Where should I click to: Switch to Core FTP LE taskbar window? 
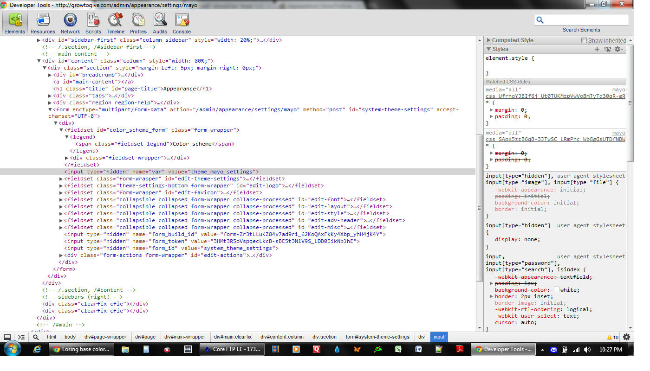233,349
